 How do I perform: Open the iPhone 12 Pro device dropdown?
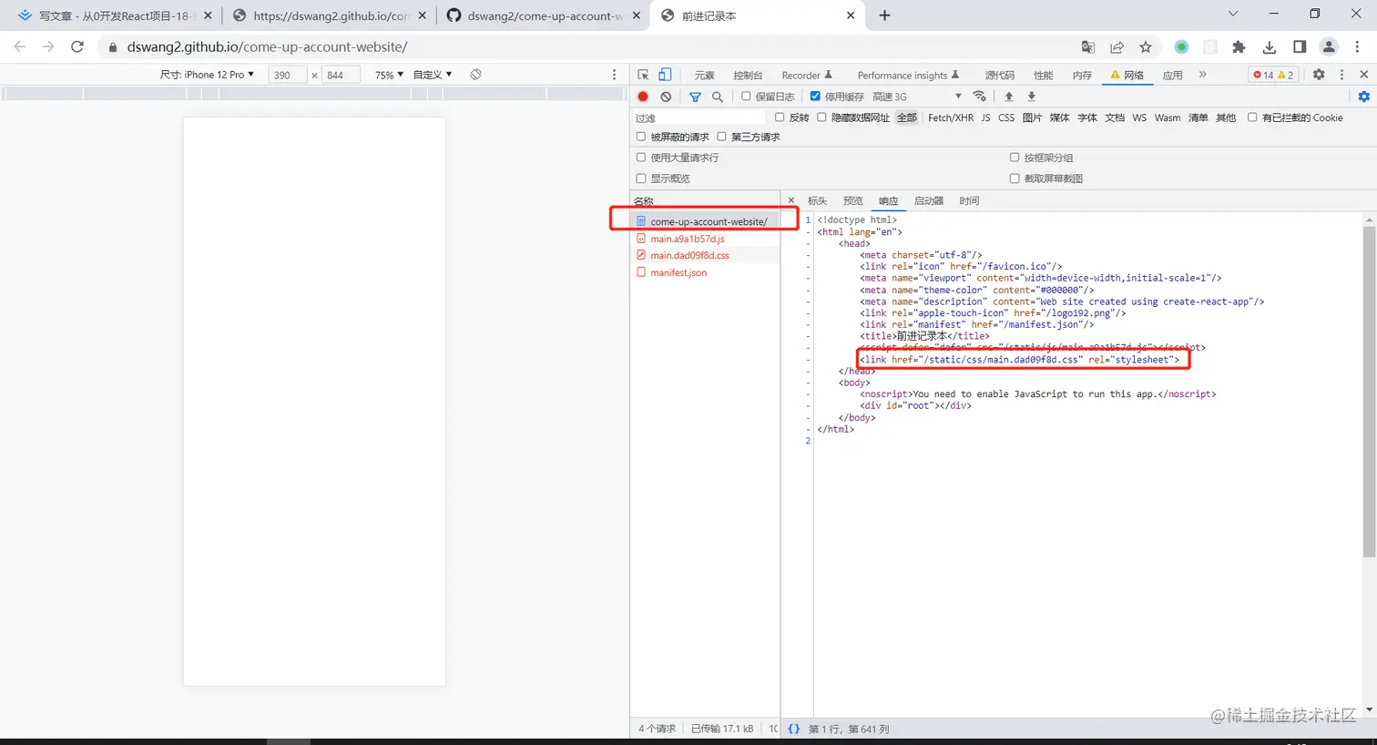[208, 75]
